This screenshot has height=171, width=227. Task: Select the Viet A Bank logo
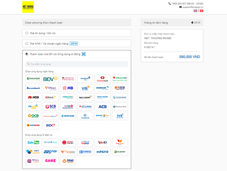click(x=85, y=106)
